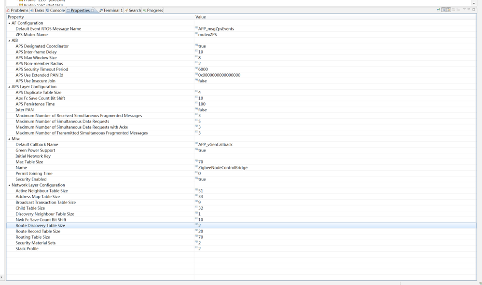This screenshot has height=285, width=482.
Task: Select Route Record Table Size property
Action: click(38, 231)
